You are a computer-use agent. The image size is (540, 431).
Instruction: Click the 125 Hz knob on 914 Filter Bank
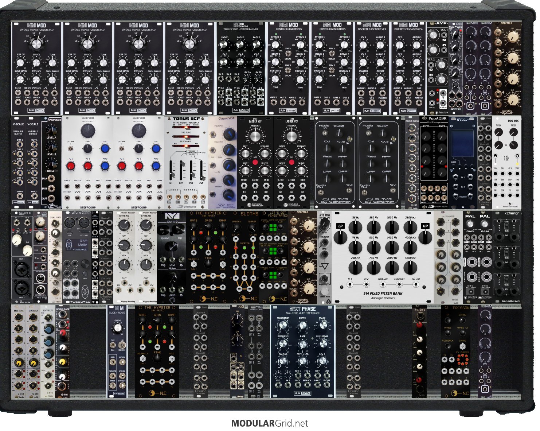355,228
